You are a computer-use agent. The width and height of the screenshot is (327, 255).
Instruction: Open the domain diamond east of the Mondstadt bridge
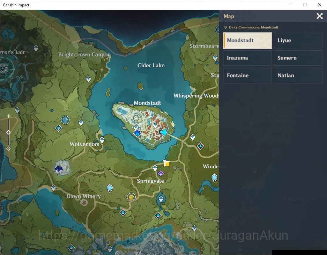(201, 146)
